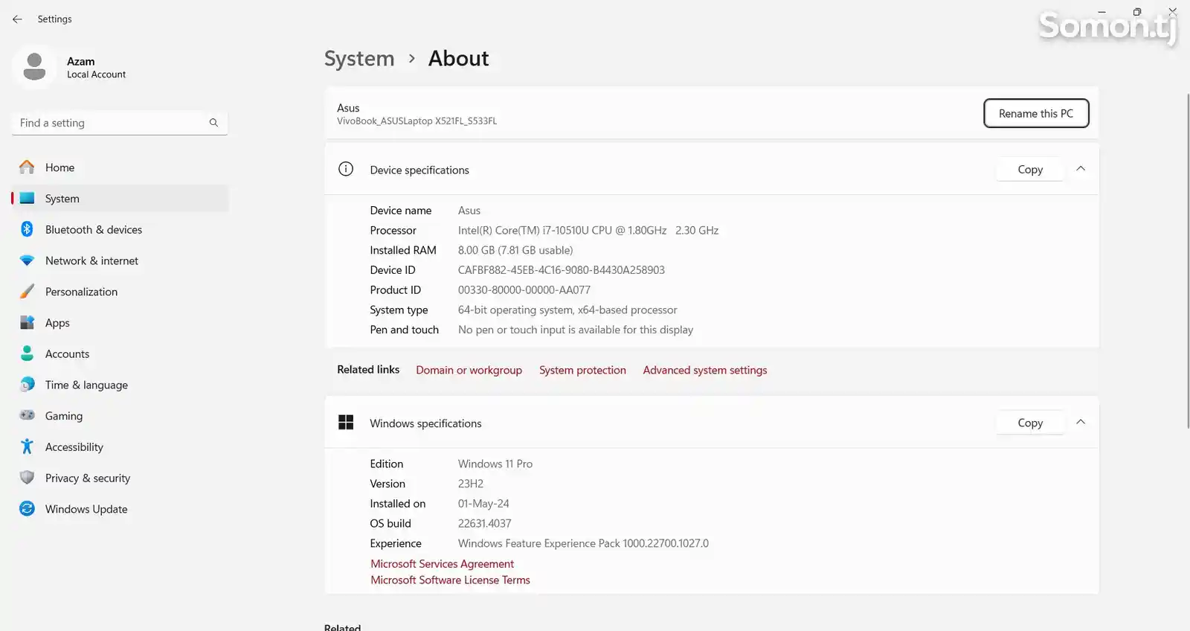Click Version value 23H2

pyautogui.click(x=471, y=484)
